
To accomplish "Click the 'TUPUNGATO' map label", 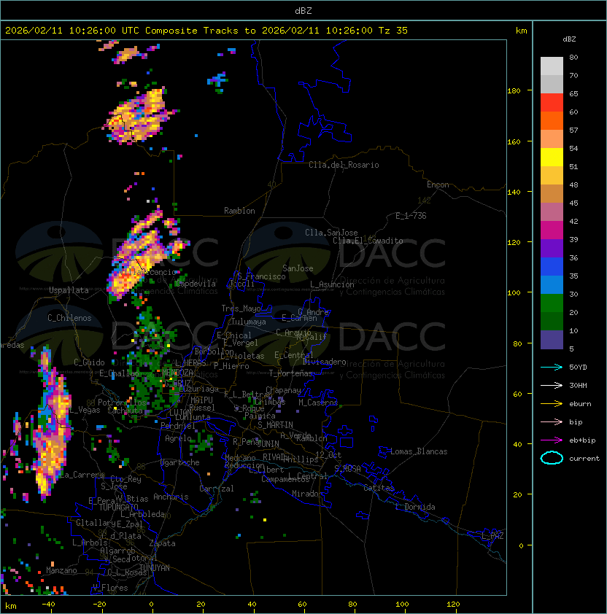I will point(118,507).
